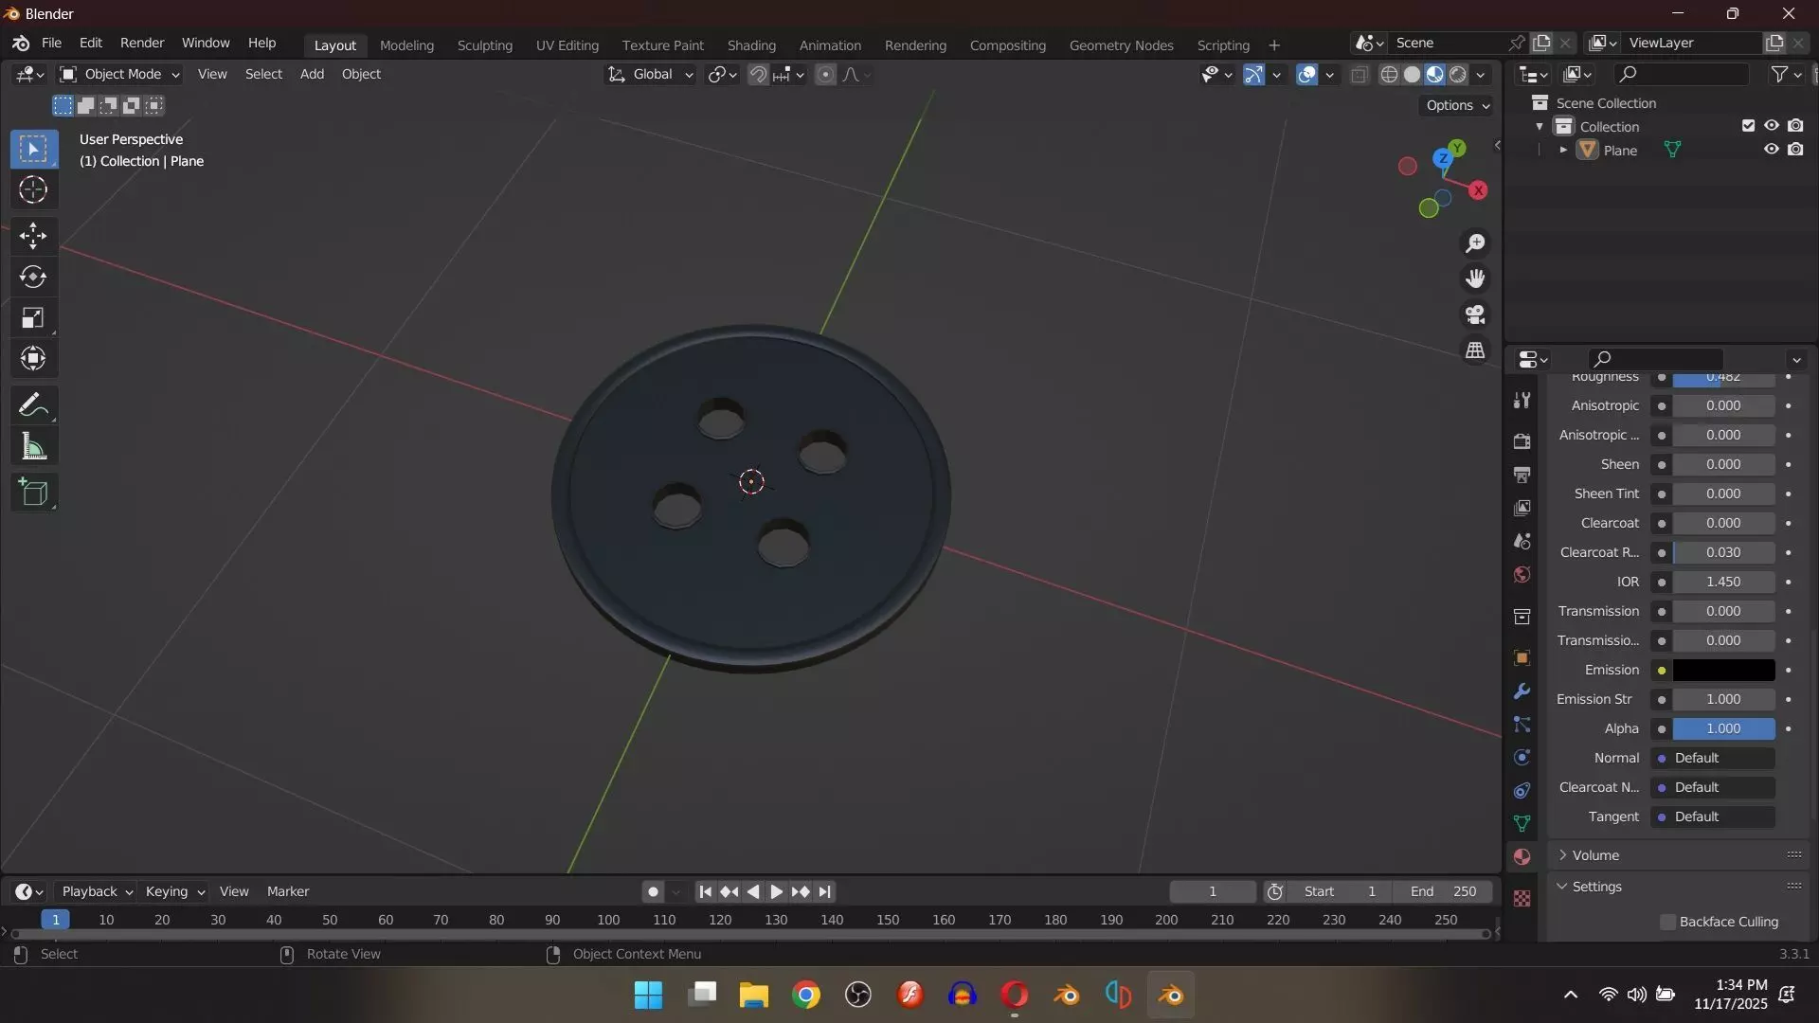
Task: Toggle the camera view icon
Action: 1475,314
